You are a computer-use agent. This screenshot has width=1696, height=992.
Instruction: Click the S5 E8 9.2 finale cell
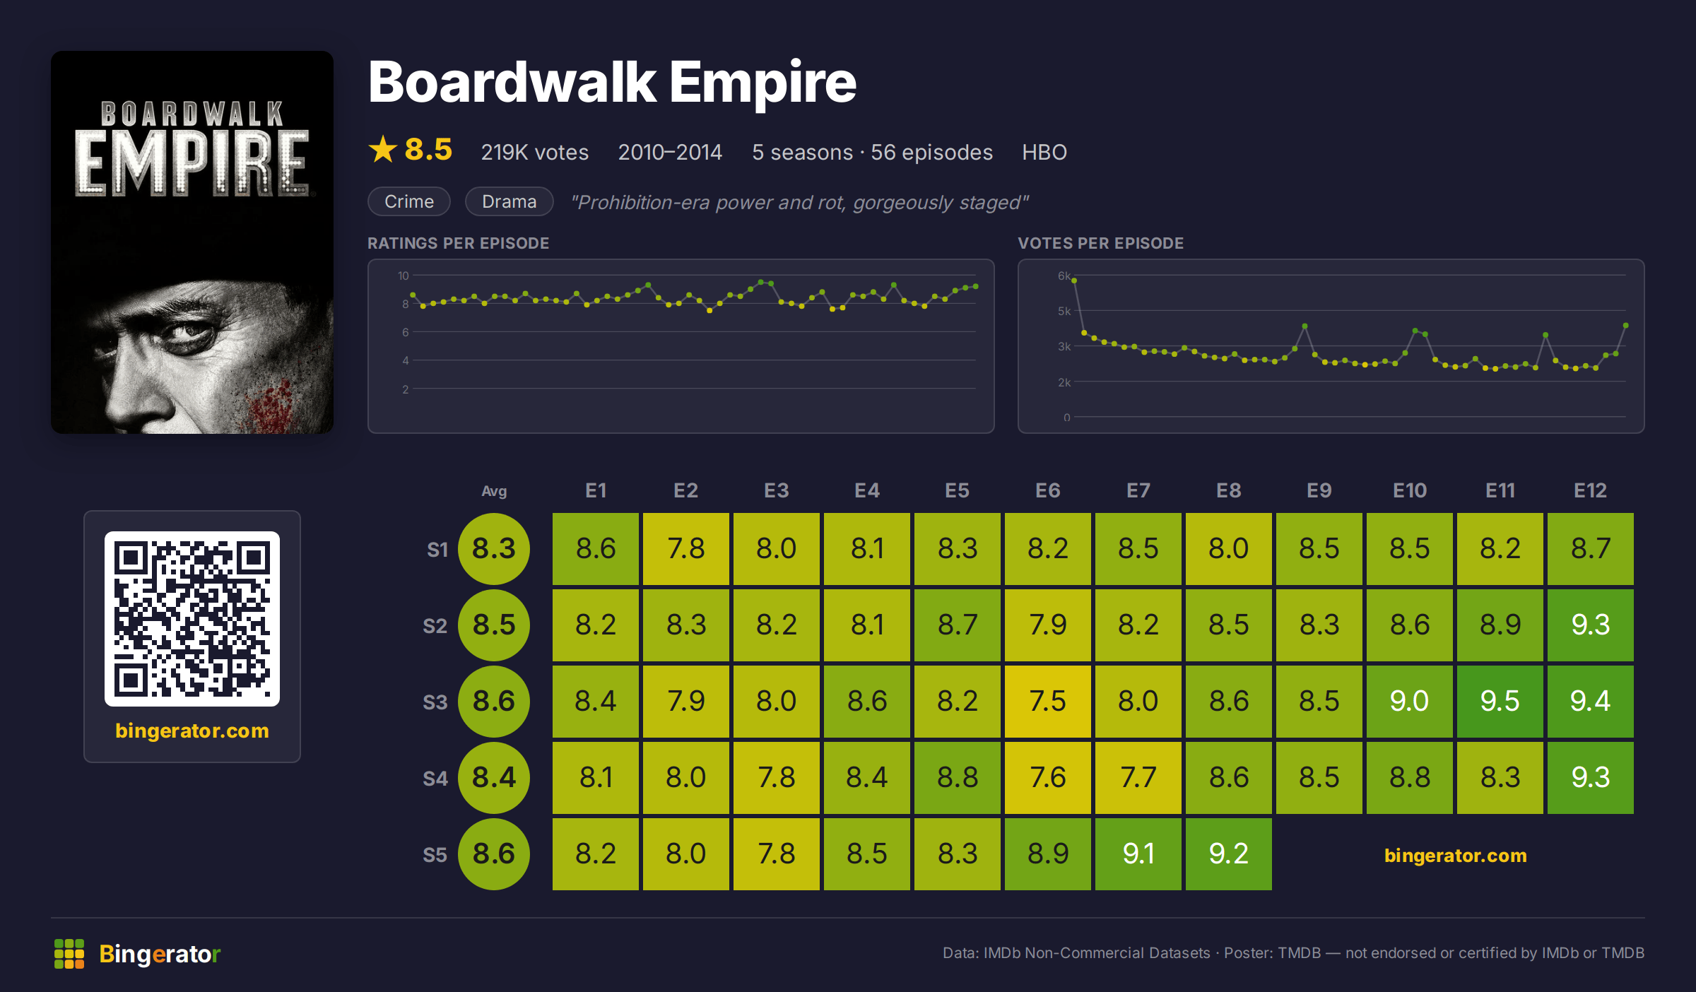coord(1229,854)
